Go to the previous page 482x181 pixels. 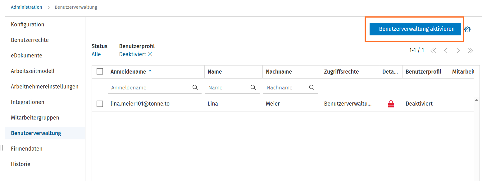coord(445,51)
